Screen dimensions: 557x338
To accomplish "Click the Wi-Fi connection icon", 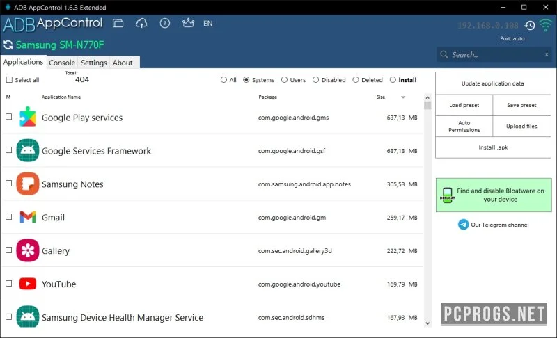I will click(x=546, y=26).
